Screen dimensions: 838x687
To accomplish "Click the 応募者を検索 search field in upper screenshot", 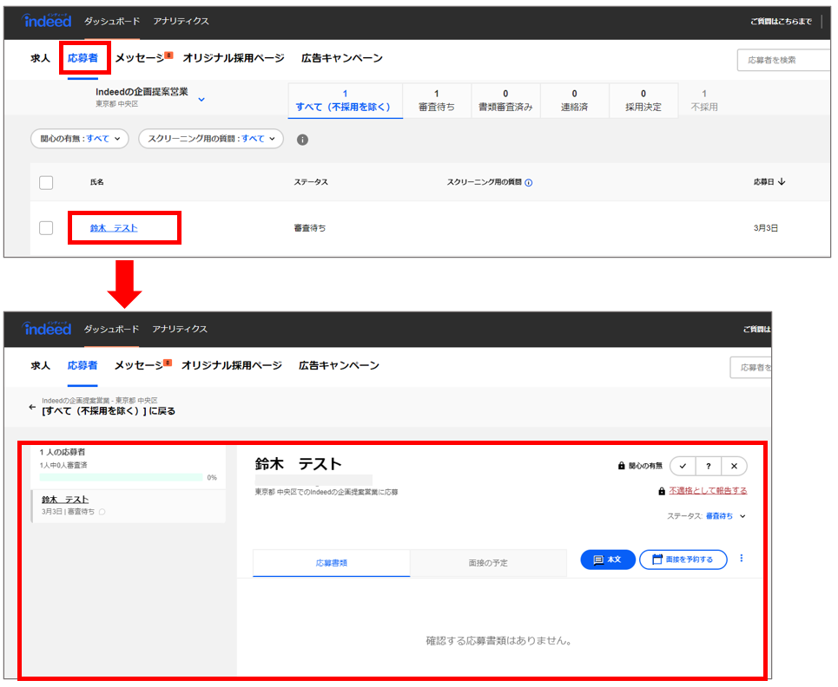I will point(783,60).
